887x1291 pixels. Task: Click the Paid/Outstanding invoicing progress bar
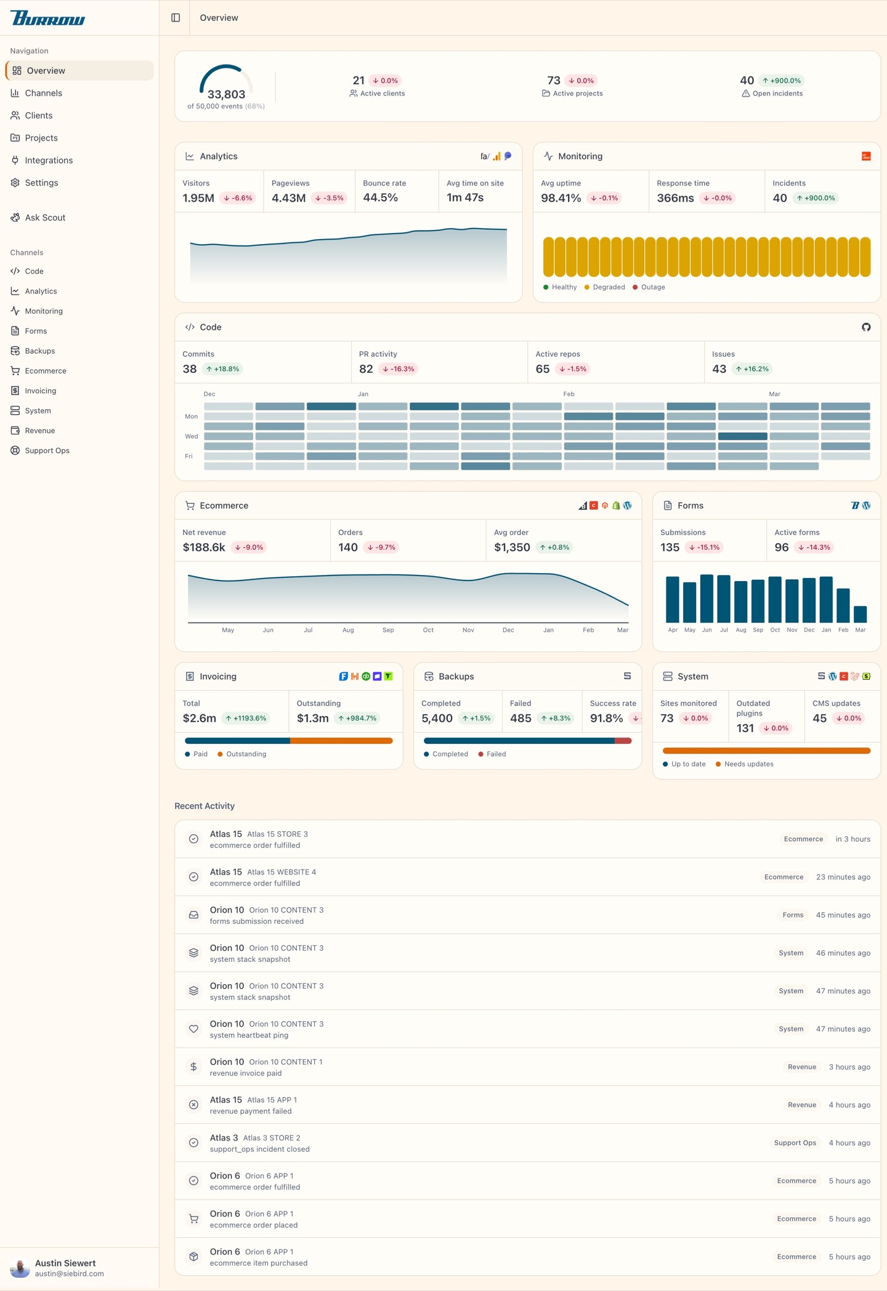point(289,741)
